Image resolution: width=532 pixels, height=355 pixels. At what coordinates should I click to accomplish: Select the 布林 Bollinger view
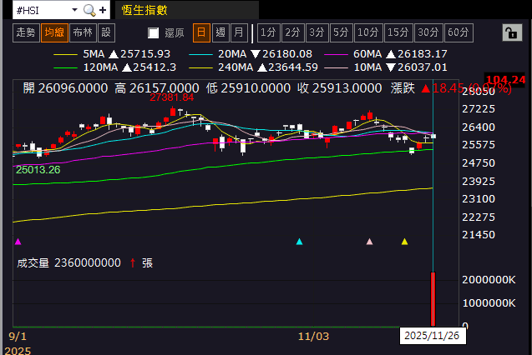(x=83, y=32)
